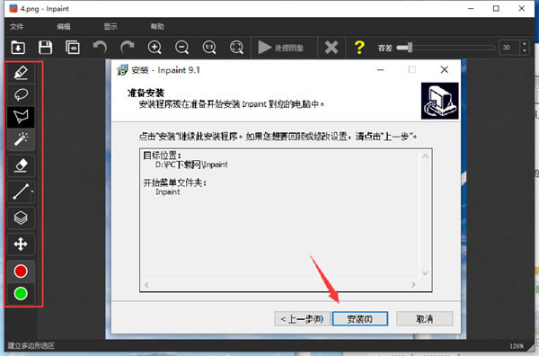The image size is (539, 356).
Task: Click the 建立多边形选区 status bar text
Action: click(x=31, y=346)
